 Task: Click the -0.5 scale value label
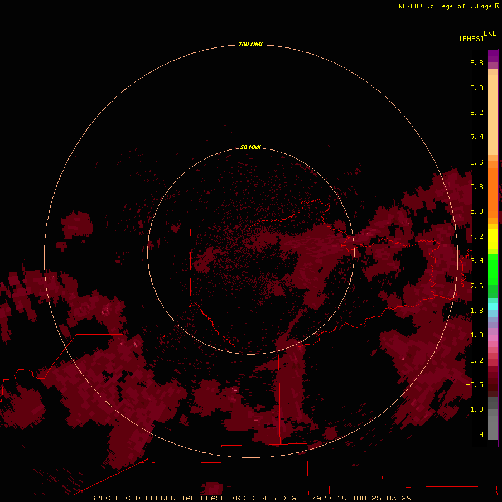click(475, 385)
